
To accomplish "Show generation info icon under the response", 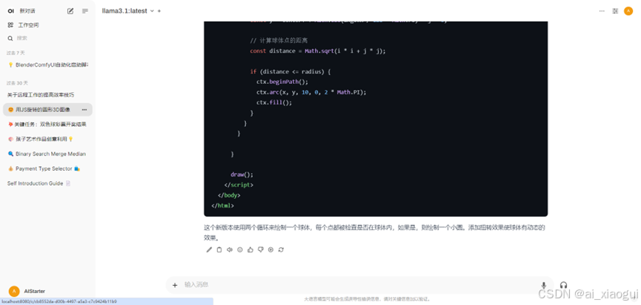I will 240,250.
